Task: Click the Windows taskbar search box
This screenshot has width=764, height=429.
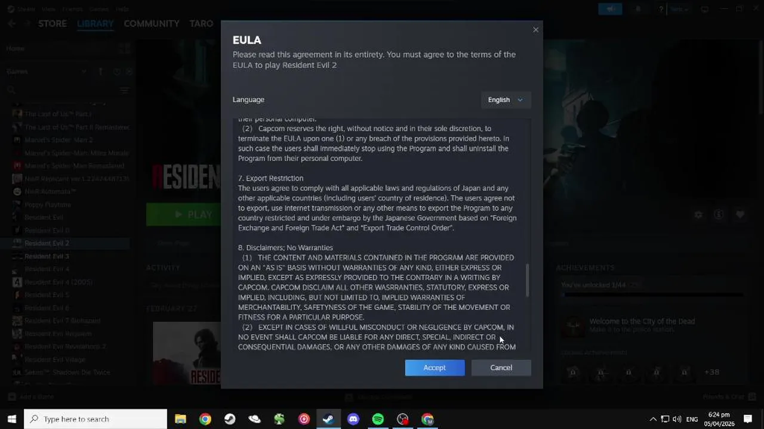Action: [95, 419]
